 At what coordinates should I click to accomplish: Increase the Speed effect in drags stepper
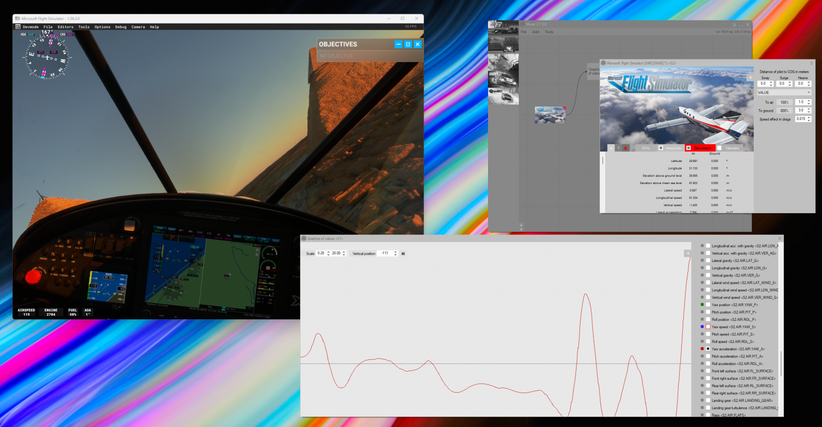tap(809, 117)
